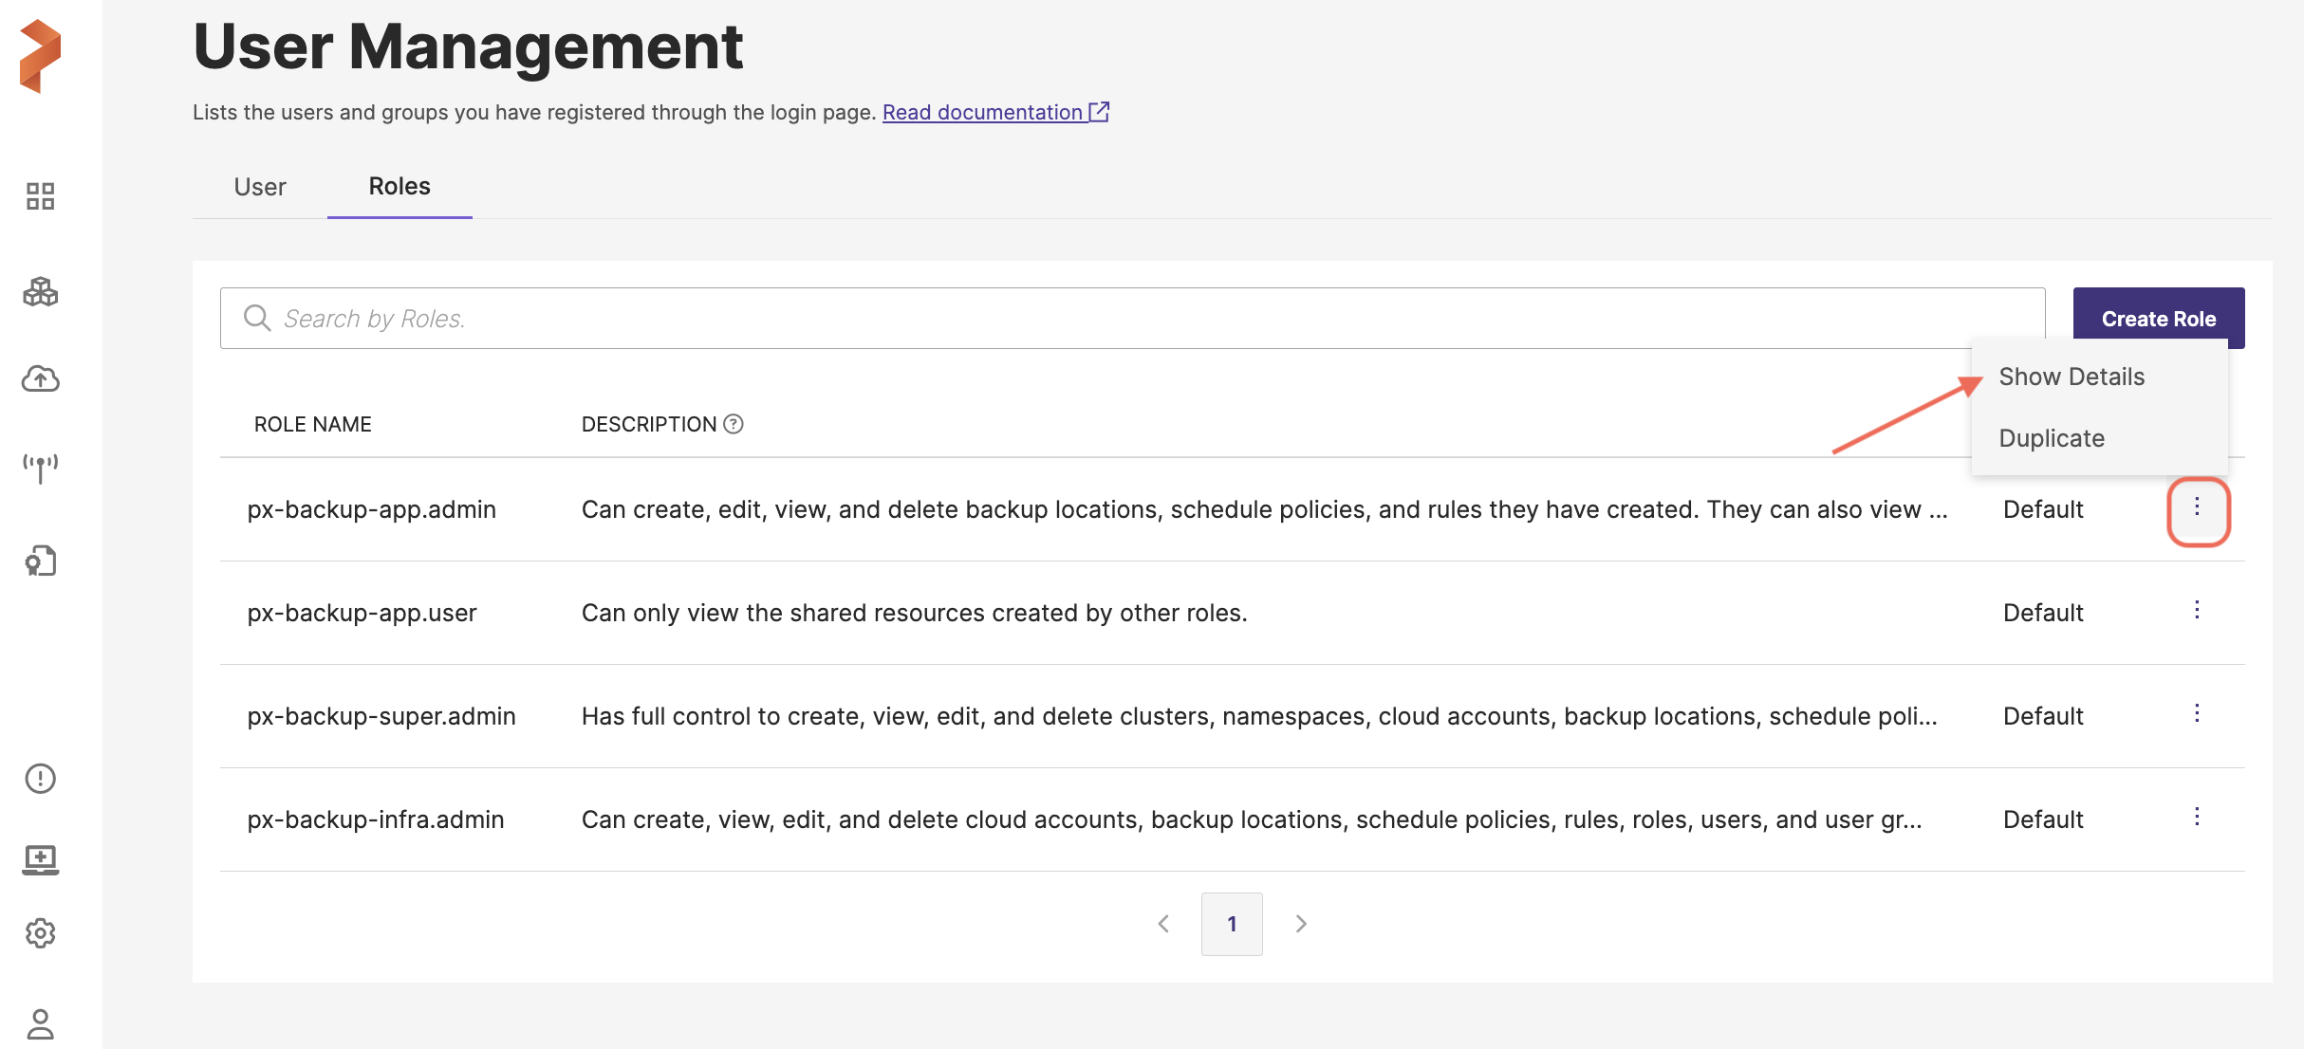
Task: Open actions menu for px-backup-infra.admin role
Action: (2196, 818)
